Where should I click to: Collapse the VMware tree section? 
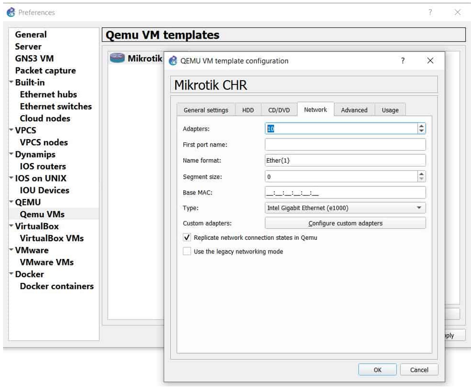[11, 250]
